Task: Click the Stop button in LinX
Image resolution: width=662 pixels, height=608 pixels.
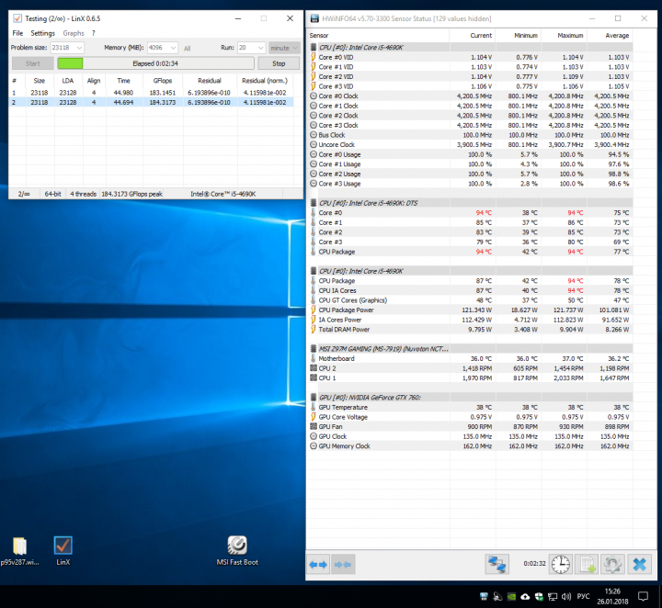Action: [x=279, y=63]
